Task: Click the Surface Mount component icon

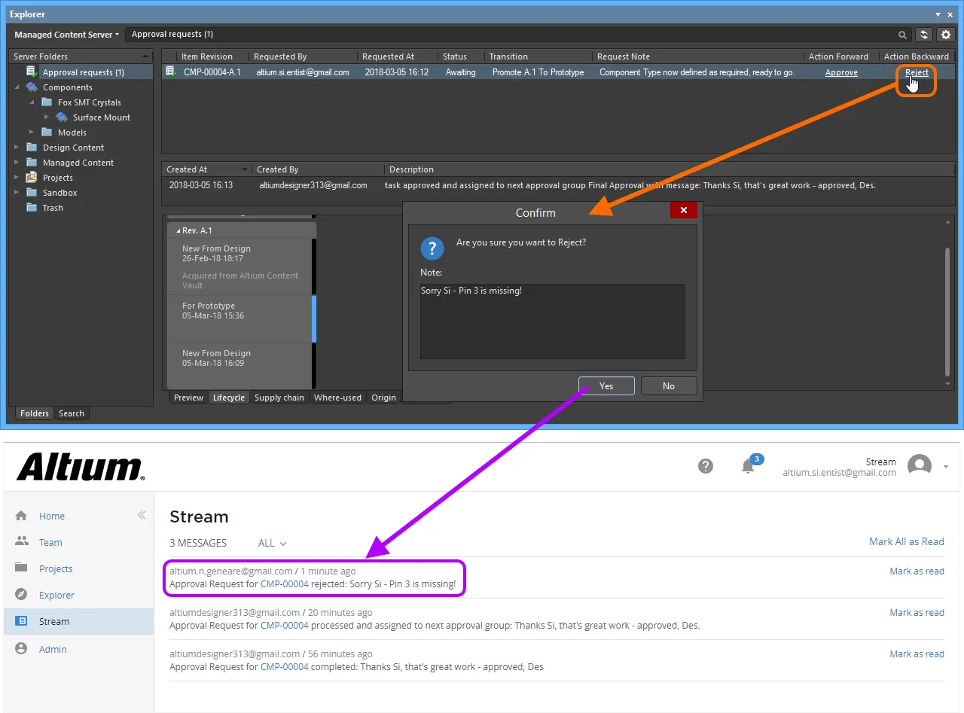Action: point(61,117)
